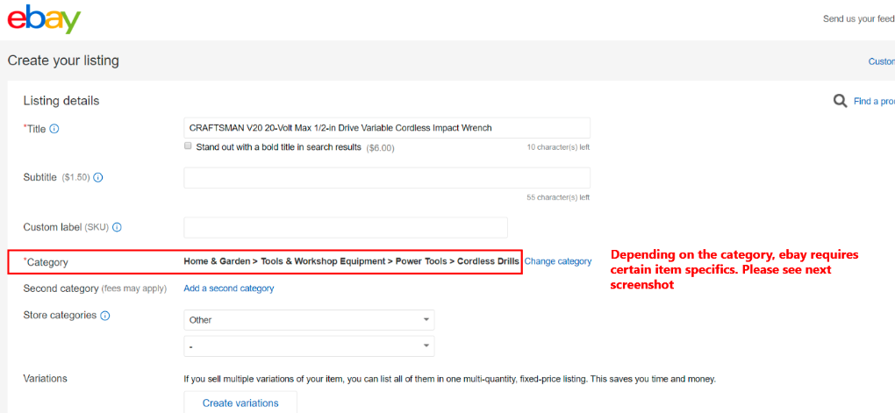Show info icon next to Title
This screenshot has width=895, height=413.
click(54, 129)
